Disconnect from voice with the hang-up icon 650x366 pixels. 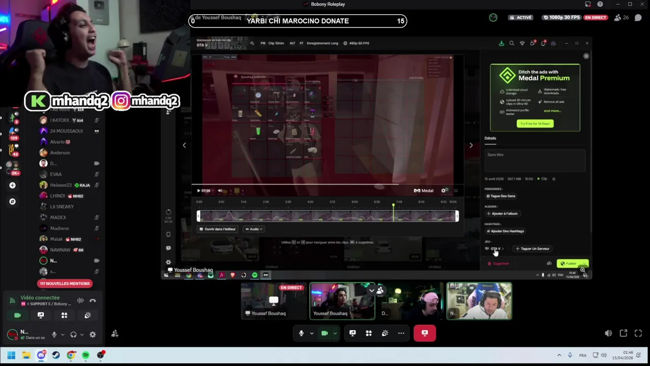point(92,300)
